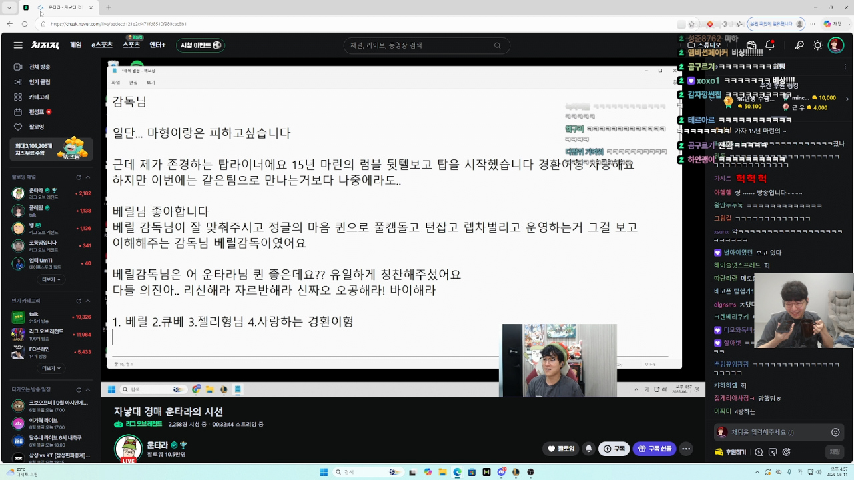Click the mission donation target icon
Viewport: 854px width, 480px height.
click(x=786, y=452)
